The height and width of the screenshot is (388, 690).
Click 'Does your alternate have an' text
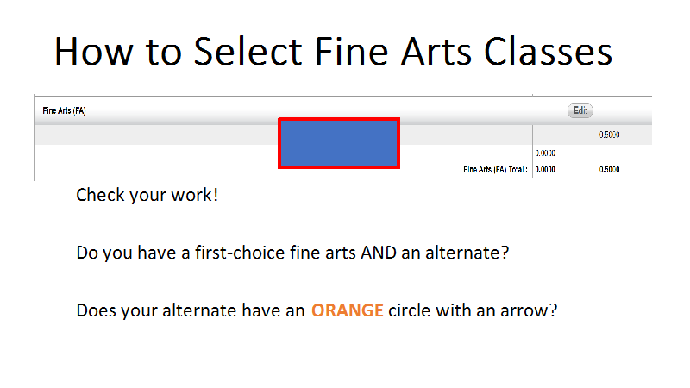[x=190, y=310]
